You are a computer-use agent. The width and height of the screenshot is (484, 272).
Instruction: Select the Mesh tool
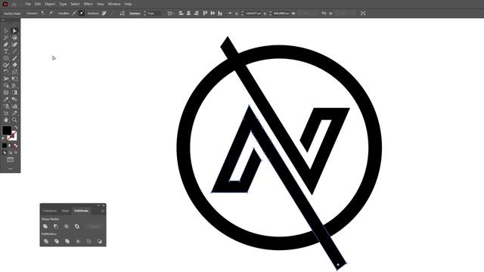point(6,92)
